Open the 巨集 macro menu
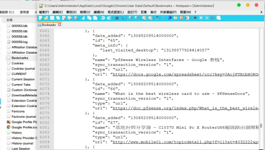 (x=144, y=12)
